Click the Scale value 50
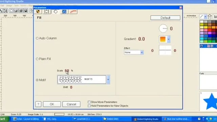The width and height of the screenshot is (217, 122). [67, 71]
